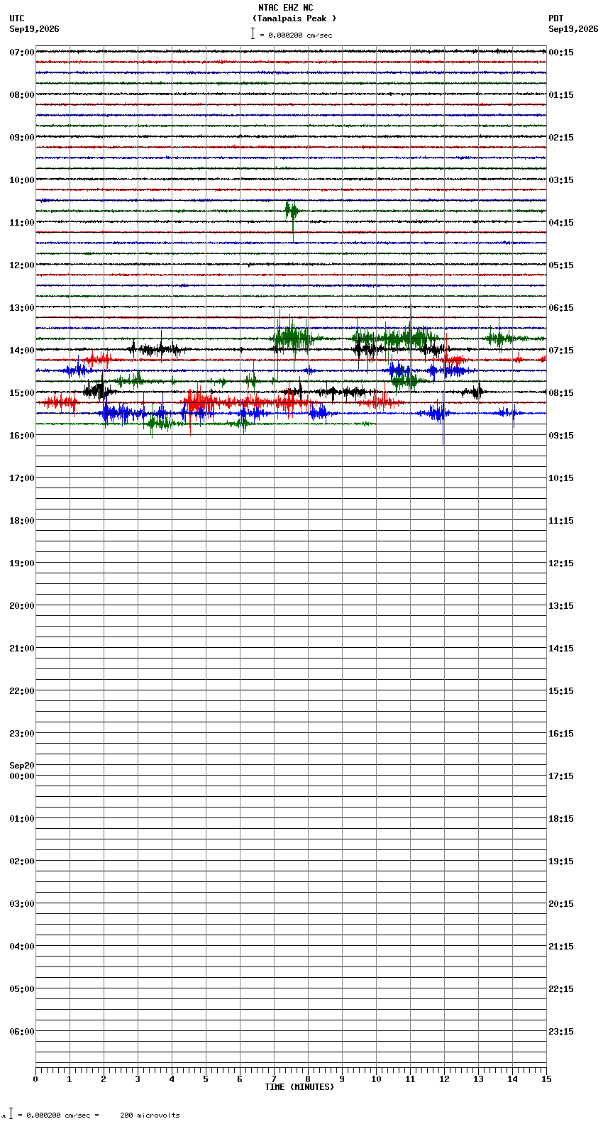
Task: Click the '09:00' UTC time label
Action: (x=22, y=138)
